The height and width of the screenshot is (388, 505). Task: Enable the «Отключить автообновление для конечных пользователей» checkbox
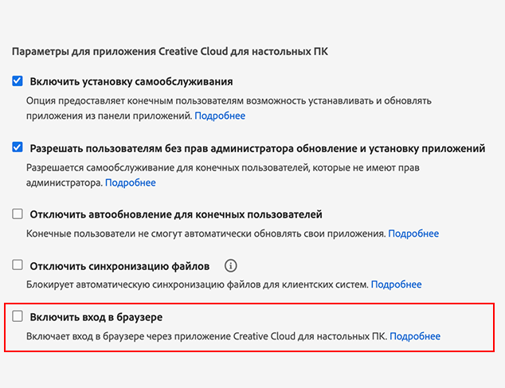[x=18, y=214]
